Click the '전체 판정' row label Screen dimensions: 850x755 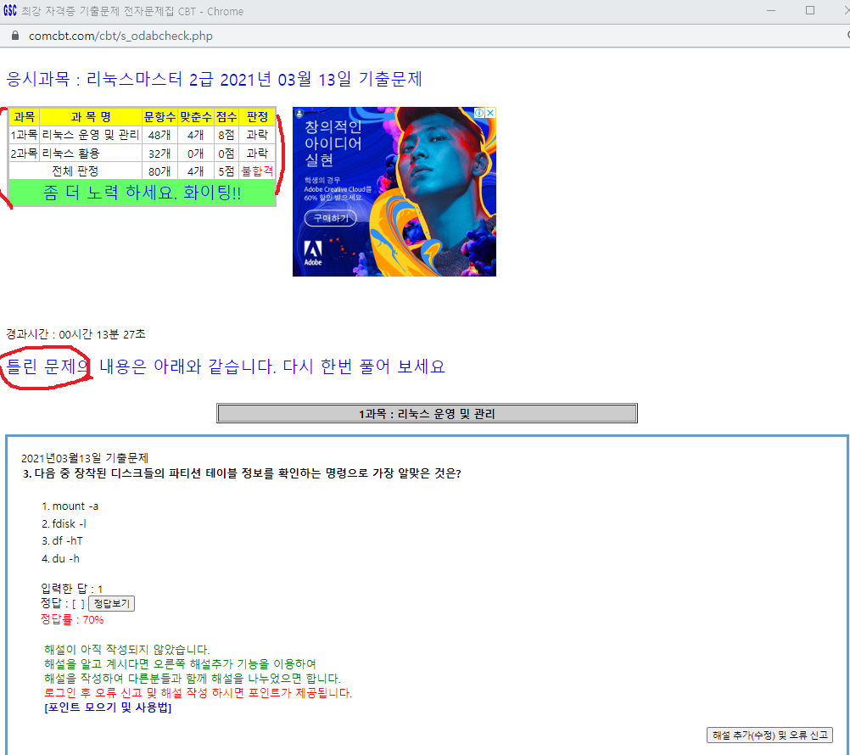click(75, 171)
